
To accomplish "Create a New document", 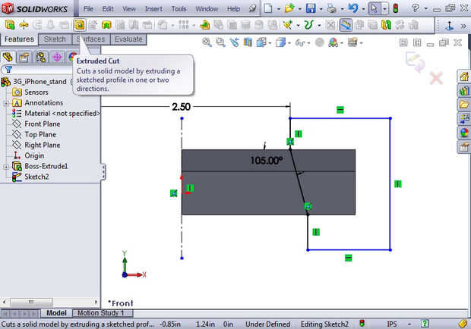I will click(x=268, y=8).
